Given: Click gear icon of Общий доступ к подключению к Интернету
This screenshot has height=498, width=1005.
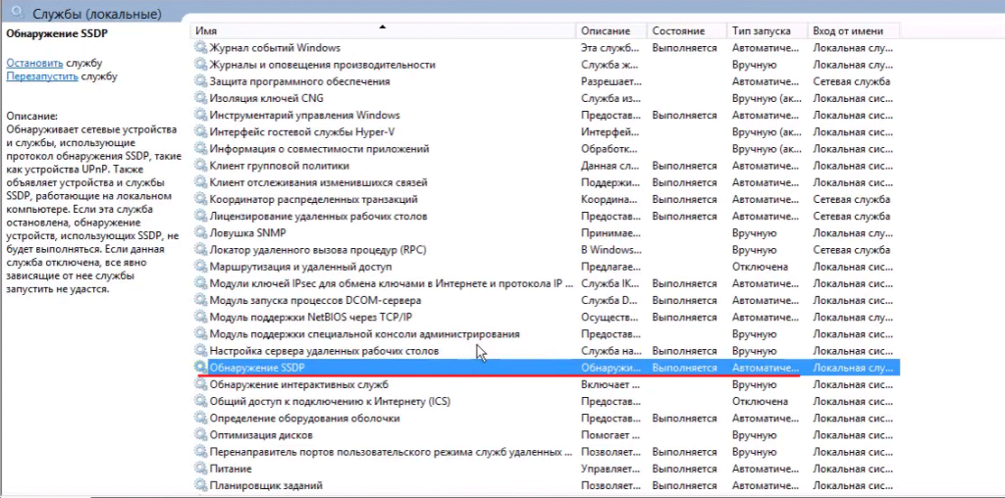Looking at the screenshot, I should click(x=200, y=401).
